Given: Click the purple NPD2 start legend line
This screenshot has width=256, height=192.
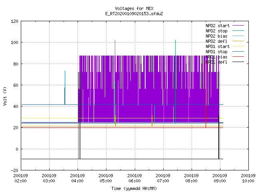Looking at the screenshot, I should (238, 26).
